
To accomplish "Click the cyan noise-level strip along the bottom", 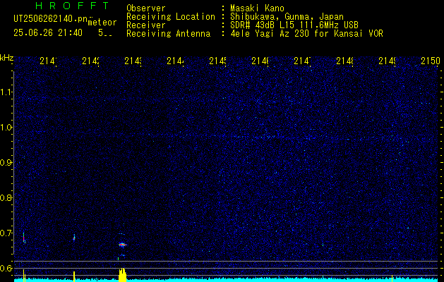I will coord(227,280).
